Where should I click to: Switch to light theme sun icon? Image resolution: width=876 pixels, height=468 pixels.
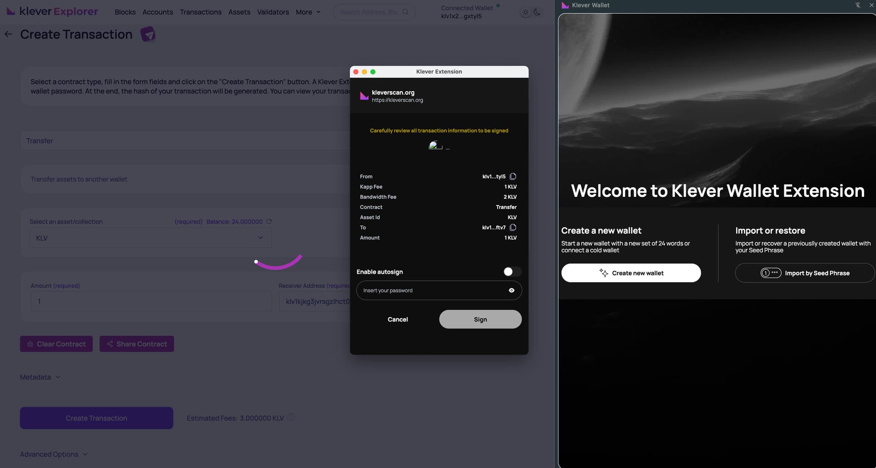526,12
